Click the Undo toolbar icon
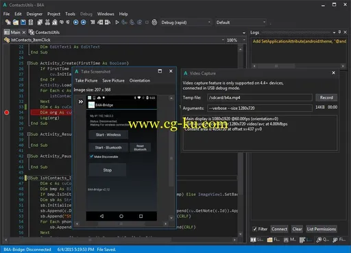Viewport: 351px width, 253px height. pyautogui.click(x=62, y=22)
